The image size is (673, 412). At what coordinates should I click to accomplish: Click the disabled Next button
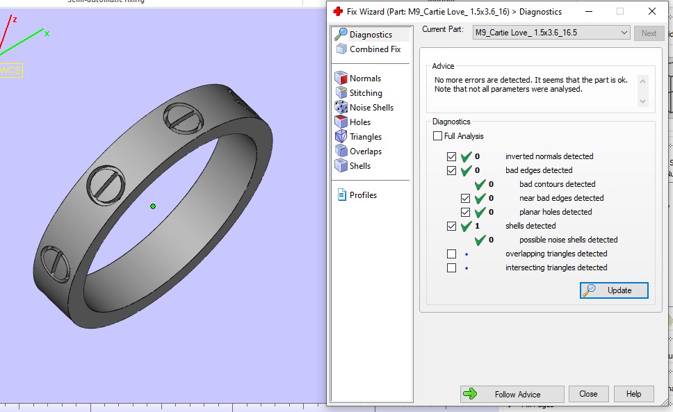[649, 33]
